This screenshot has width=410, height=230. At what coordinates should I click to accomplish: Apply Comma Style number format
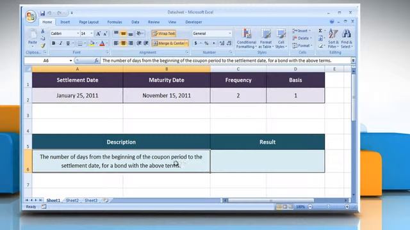(213, 43)
